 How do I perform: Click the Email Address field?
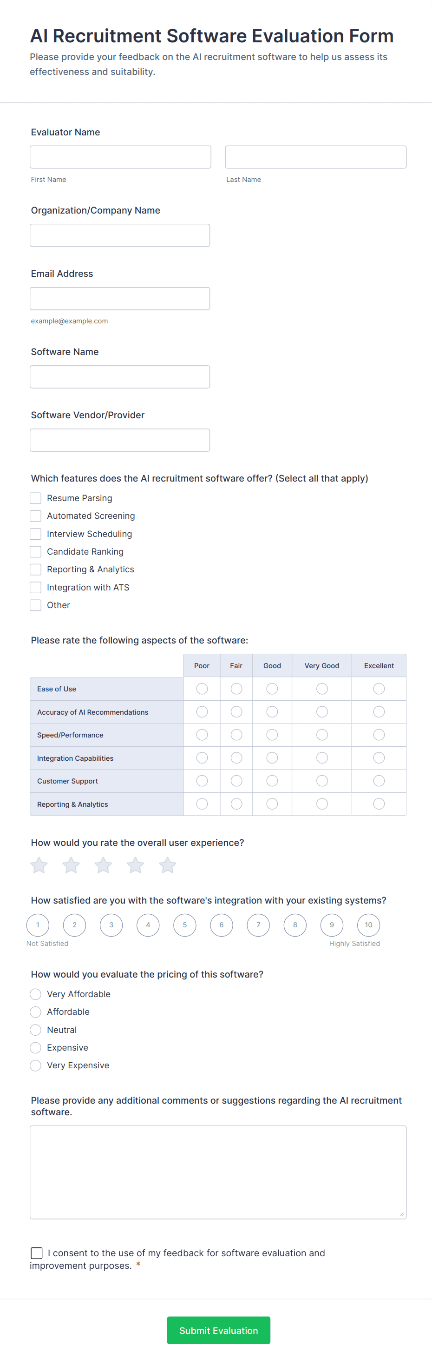tap(120, 298)
